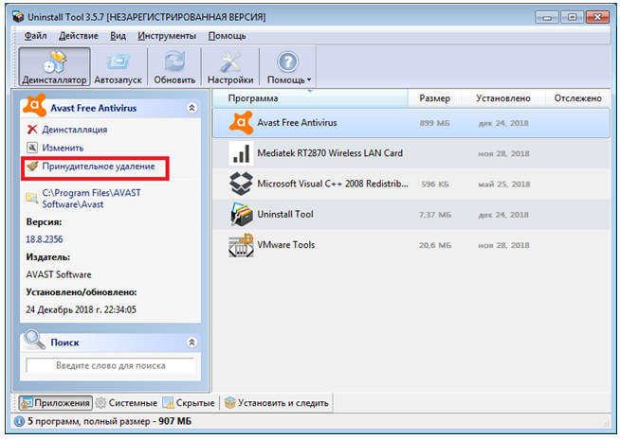Click Установить и следить button
Viewport: 620px width, 439px height.
[277, 403]
